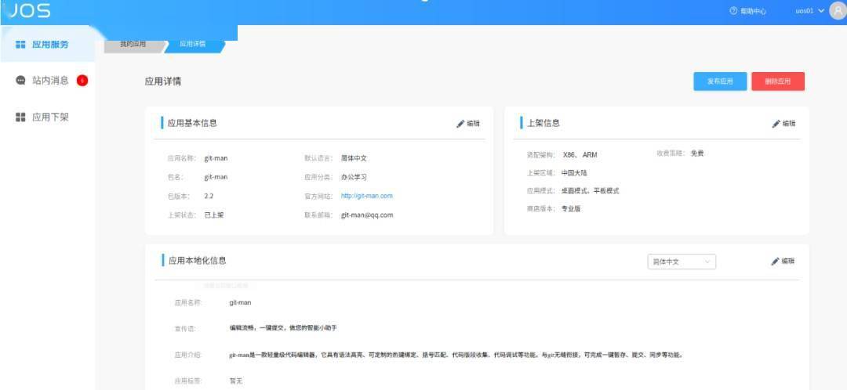Click the blue 发布应用 button
Viewport: 847px width, 390px height.
click(x=720, y=81)
